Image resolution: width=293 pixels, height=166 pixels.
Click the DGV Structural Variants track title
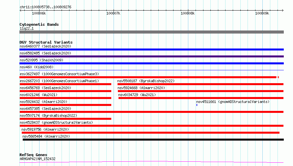pos(46,42)
